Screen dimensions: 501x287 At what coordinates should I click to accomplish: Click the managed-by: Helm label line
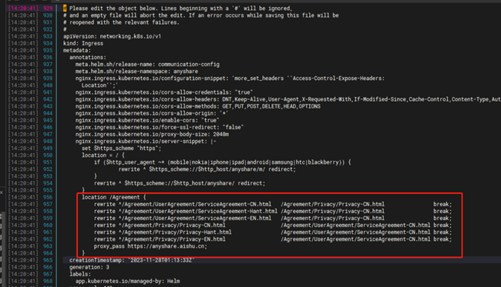coord(127,282)
